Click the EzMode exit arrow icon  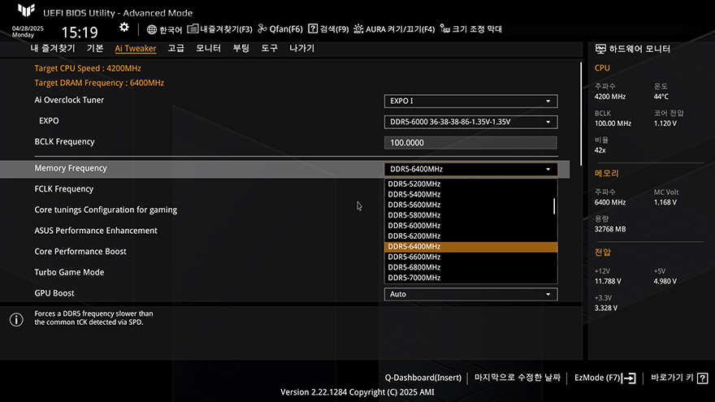[x=629, y=378]
